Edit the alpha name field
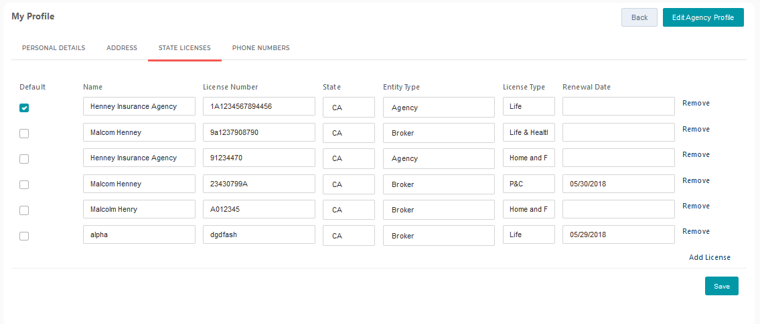760x324 pixels. click(x=139, y=234)
